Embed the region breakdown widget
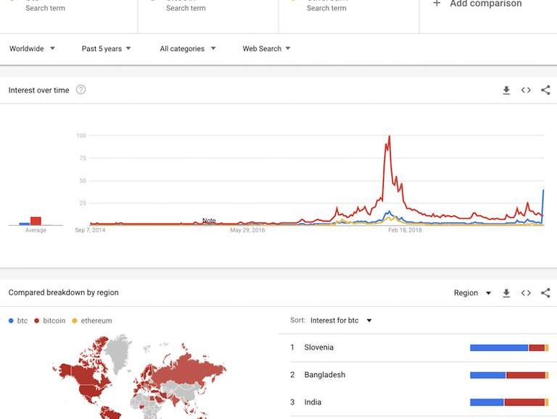557x419 pixels. click(526, 293)
